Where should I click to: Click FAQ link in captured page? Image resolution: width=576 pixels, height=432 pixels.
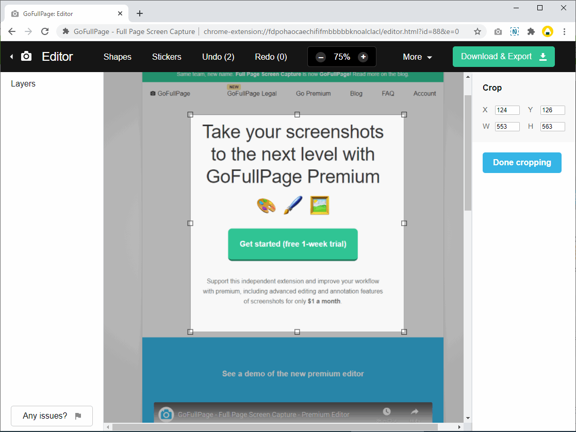point(388,94)
